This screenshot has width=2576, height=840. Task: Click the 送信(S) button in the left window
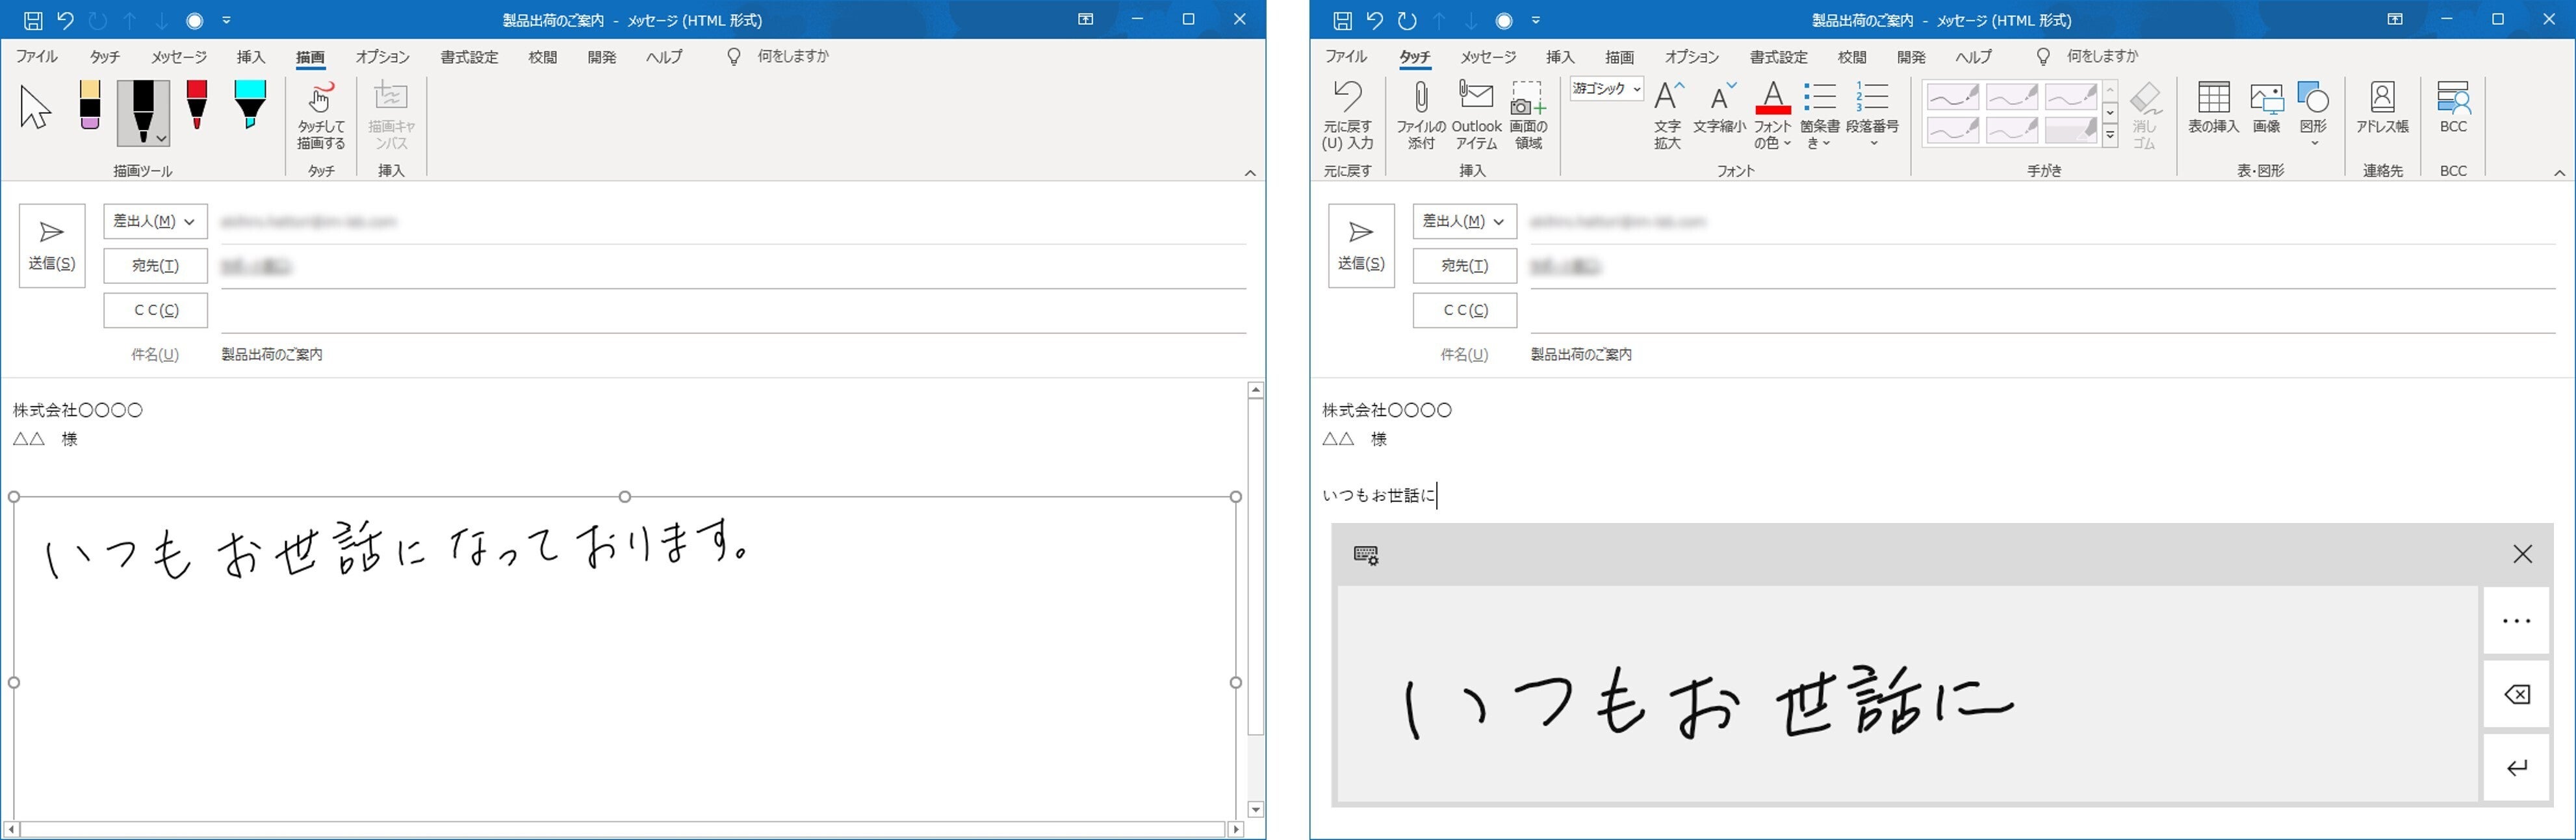[52, 245]
